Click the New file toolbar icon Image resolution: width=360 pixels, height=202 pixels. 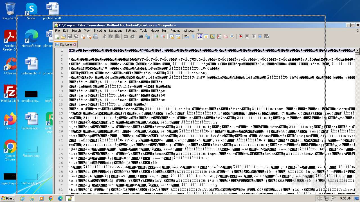(x=57, y=36)
